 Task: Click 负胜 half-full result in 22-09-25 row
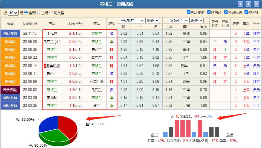(x=257, y=50)
